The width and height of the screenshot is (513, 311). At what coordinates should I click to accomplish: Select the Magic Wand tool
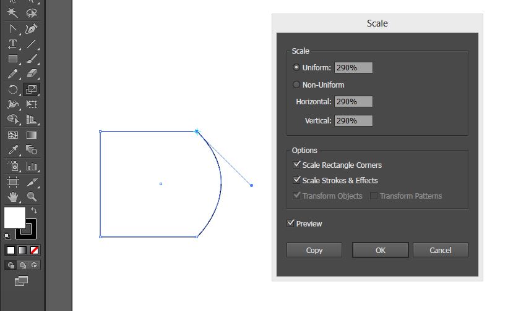click(x=13, y=13)
